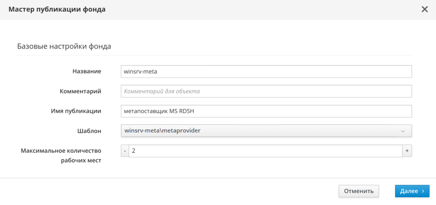Increase workplaces with the plus button
Image resolution: width=436 pixels, height=205 pixels.
click(407, 151)
